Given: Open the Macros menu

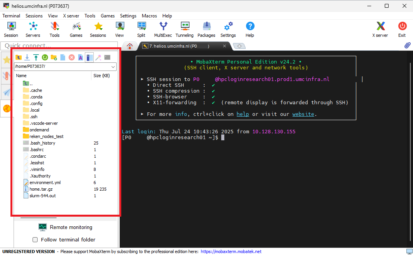Looking at the screenshot, I should click(149, 16).
